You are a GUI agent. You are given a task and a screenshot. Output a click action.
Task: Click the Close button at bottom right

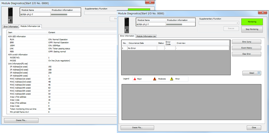254,128
